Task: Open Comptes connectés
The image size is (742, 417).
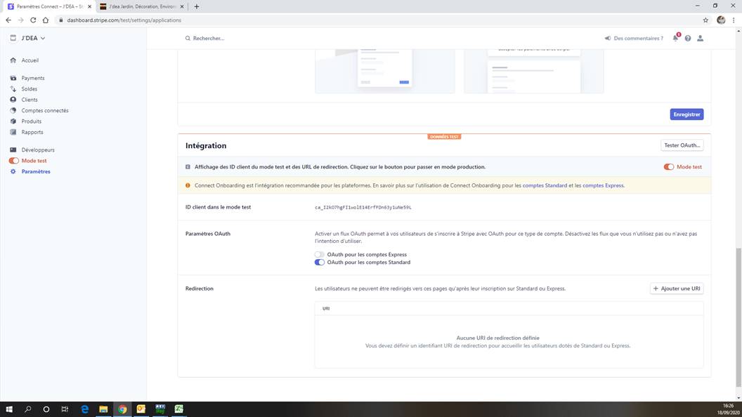Action: point(44,111)
